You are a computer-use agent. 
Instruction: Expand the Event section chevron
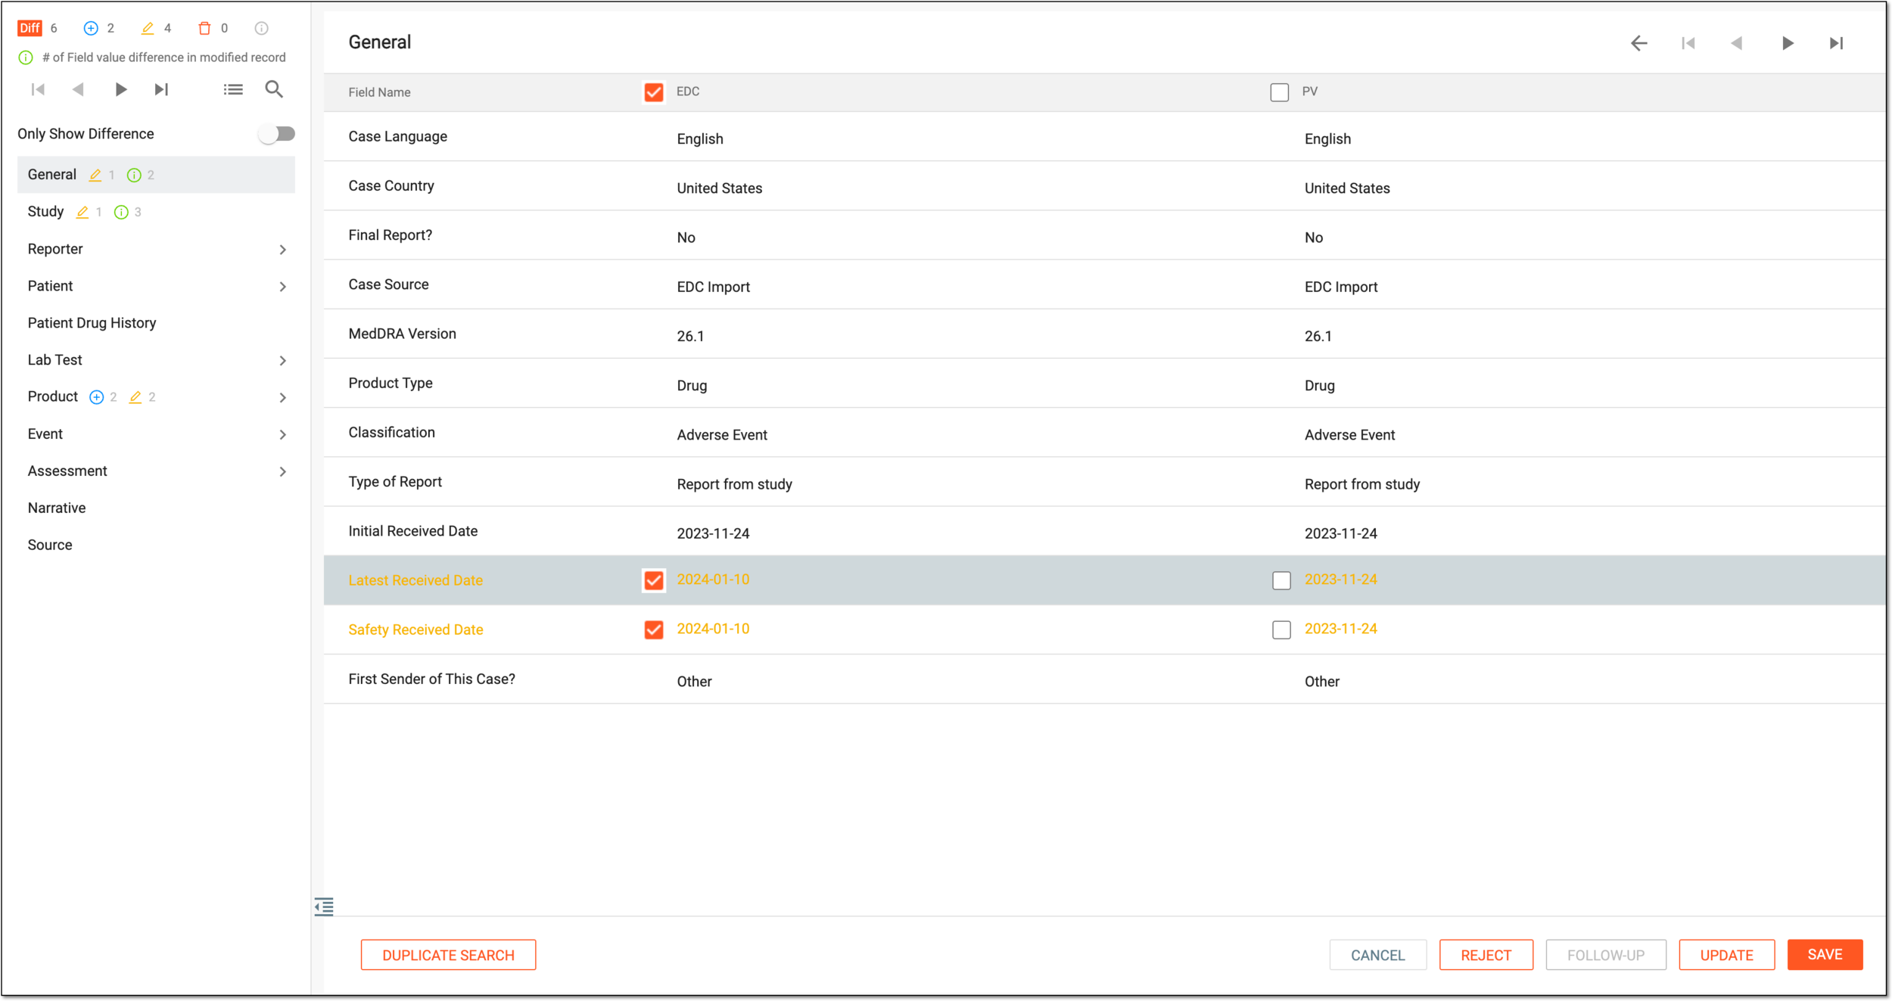(283, 435)
